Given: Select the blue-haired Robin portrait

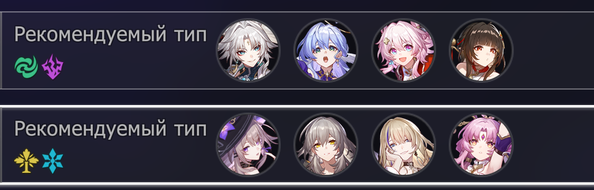Looking at the screenshot, I should click(x=326, y=50).
